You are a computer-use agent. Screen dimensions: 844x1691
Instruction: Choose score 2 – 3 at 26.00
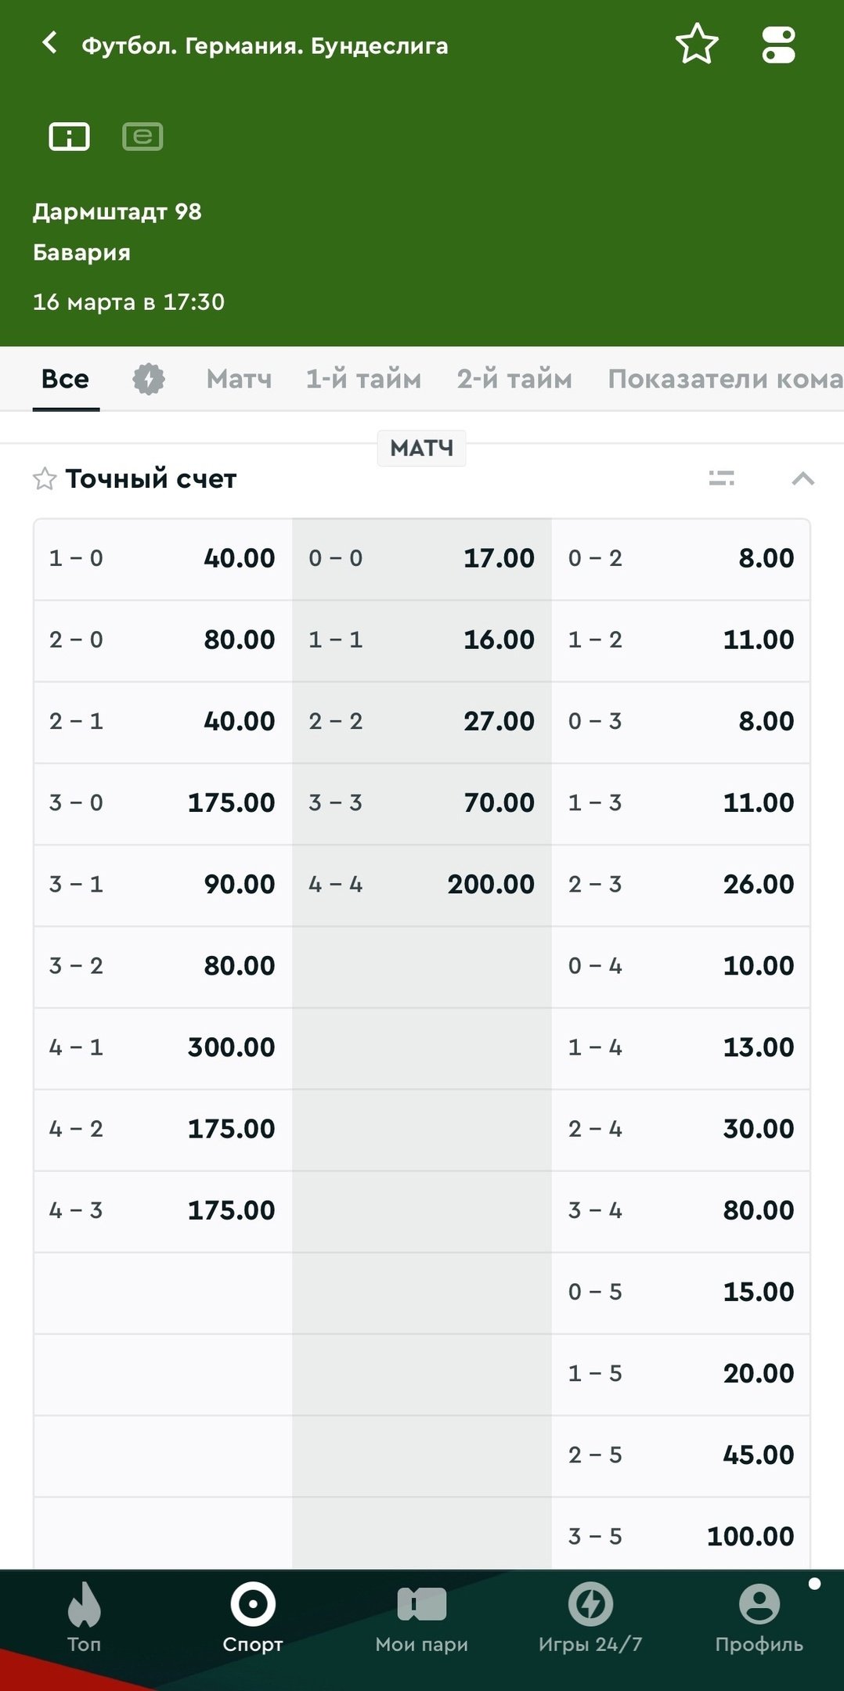point(680,885)
